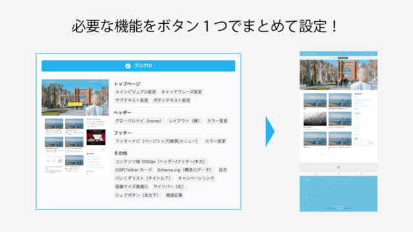
Task: Click the big blue right arrow
Action: click(x=270, y=131)
